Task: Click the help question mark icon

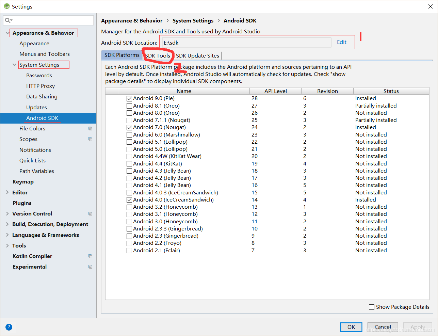Action: coord(9,327)
